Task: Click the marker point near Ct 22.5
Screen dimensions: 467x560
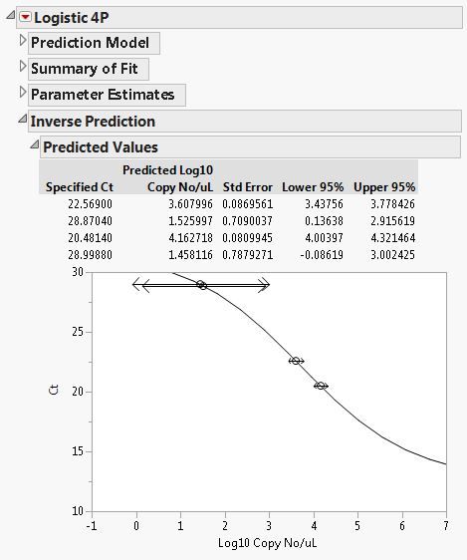Action: tap(296, 361)
